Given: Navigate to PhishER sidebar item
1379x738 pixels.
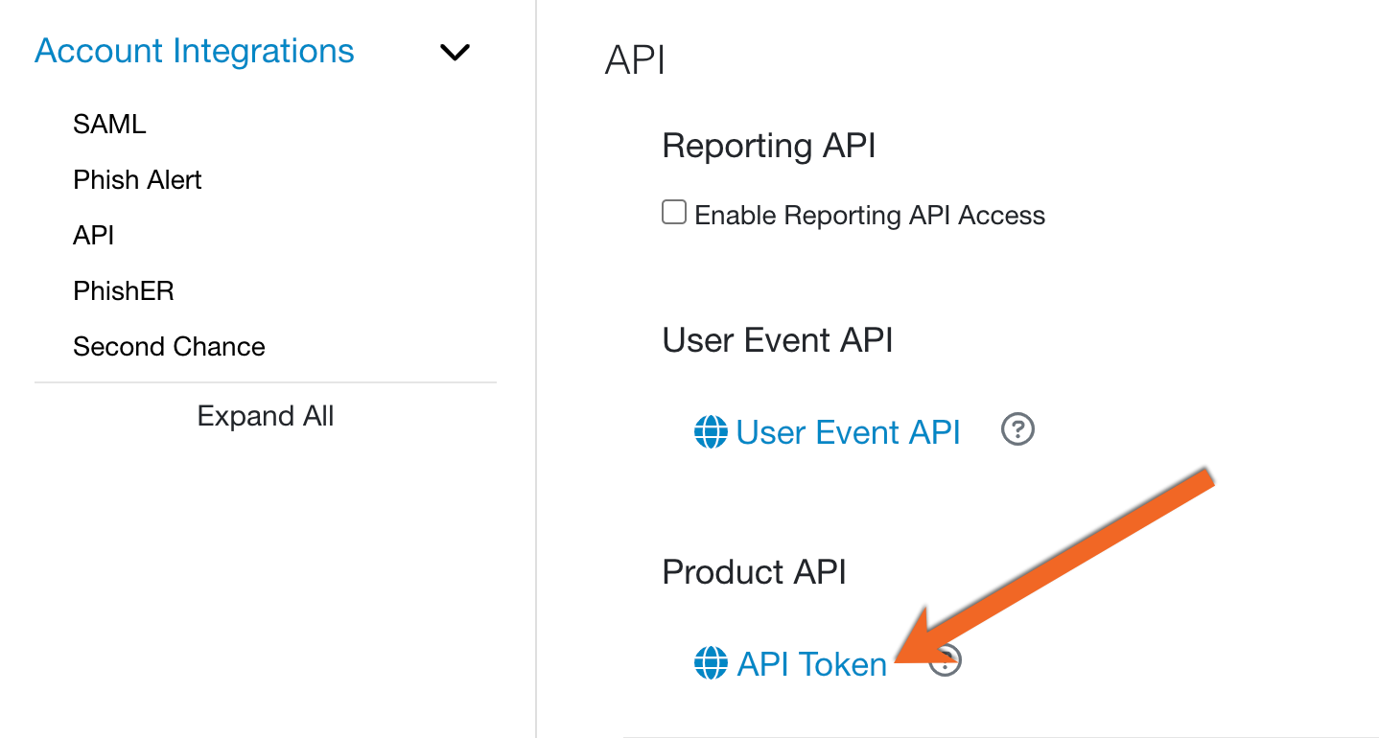Looking at the screenshot, I should tap(124, 291).
